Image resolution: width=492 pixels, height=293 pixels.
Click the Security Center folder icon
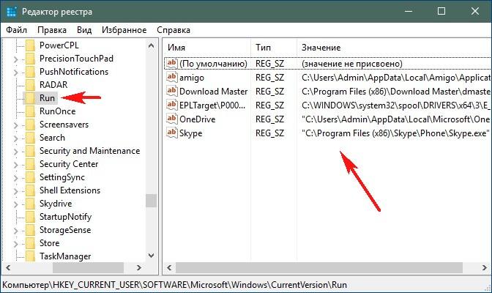tap(30, 164)
